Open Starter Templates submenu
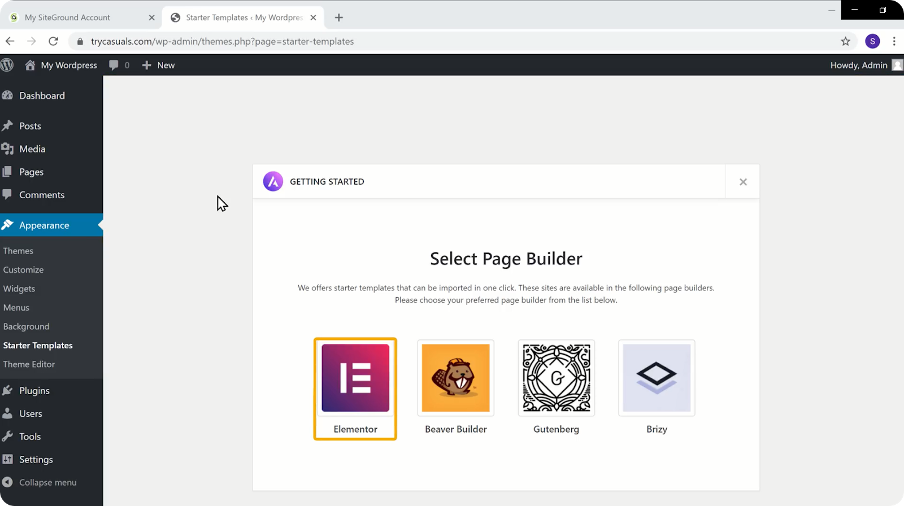 (38, 346)
